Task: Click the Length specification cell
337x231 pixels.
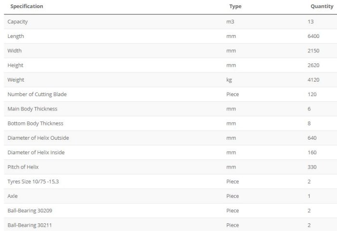Action: (16, 36)
